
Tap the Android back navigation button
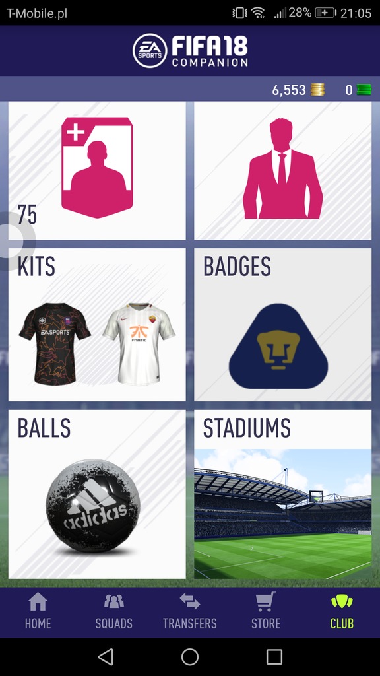[106, 657]
